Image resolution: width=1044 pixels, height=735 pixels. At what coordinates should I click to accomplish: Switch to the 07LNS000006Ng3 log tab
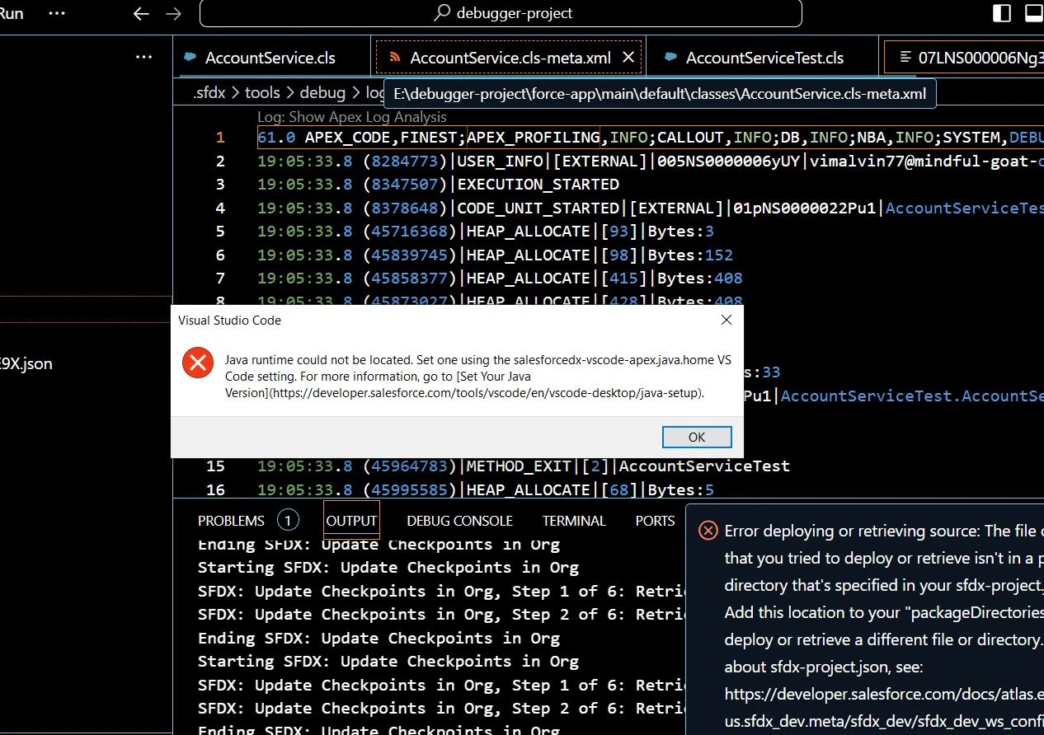(964, 58)
